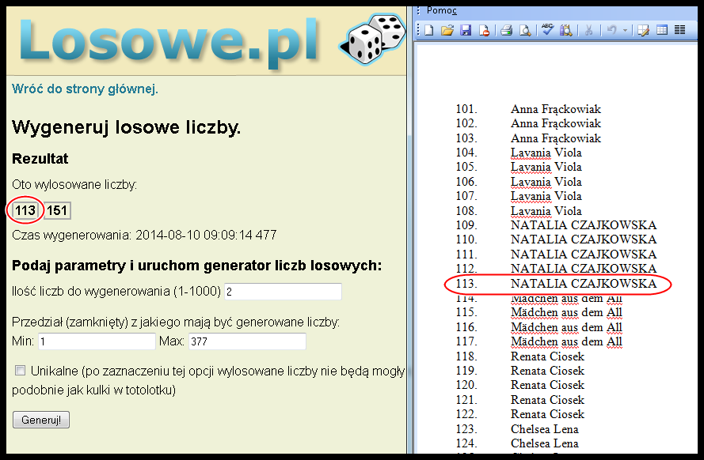The width and height of the screenshot is (704, 460).
Task: Click the Tables and Borders pencil icon
Action: (x=643, y=31)
